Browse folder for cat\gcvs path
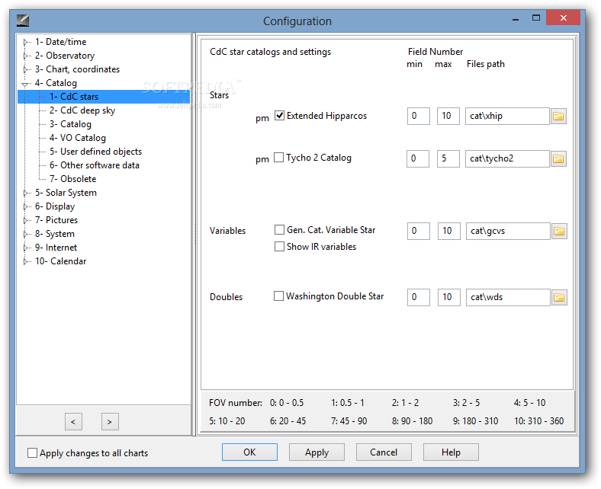Screen dimensions: 601x489 [559, 232]
